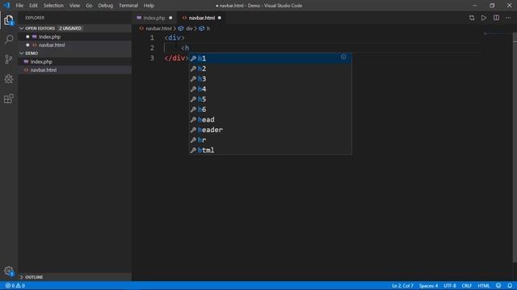Click the errors and warnings count indicator

pos(15,286)
